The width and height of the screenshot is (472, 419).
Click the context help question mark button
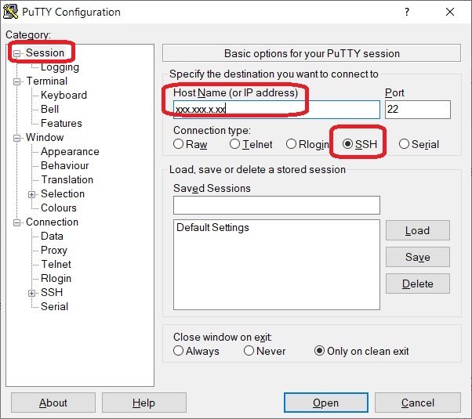coord(407,12)
